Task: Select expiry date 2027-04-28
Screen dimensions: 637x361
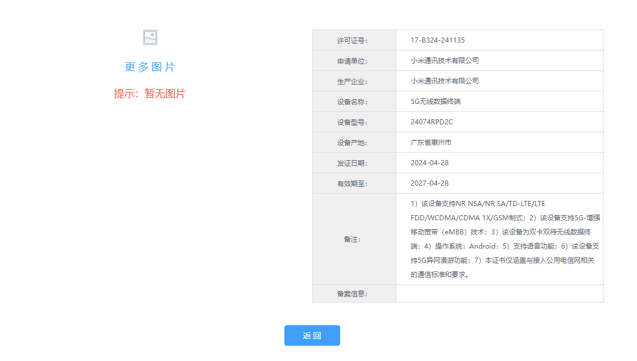Action: (x=429, y=183)
